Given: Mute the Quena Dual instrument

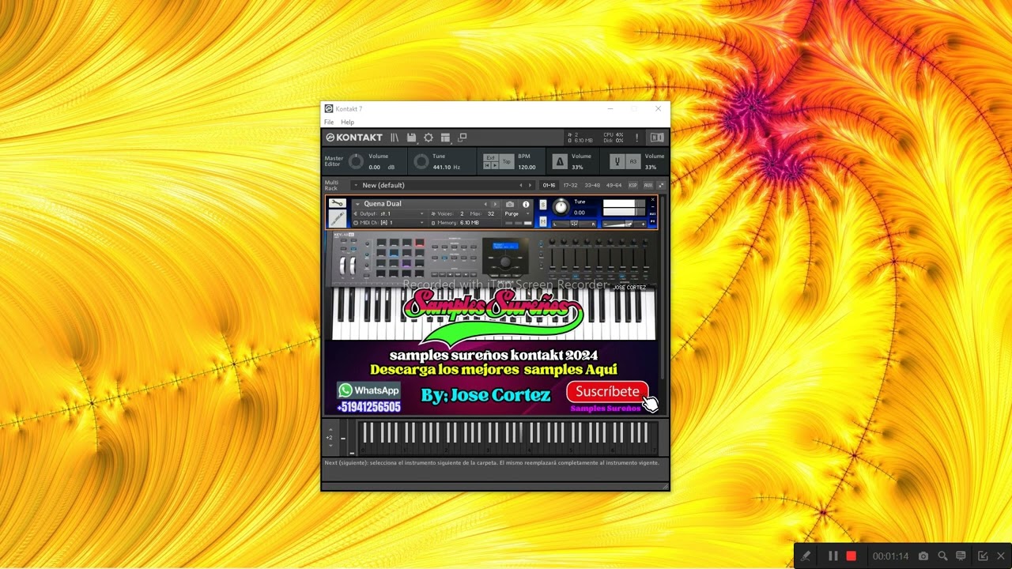Looking at the screenshot, I should [543, 221].
